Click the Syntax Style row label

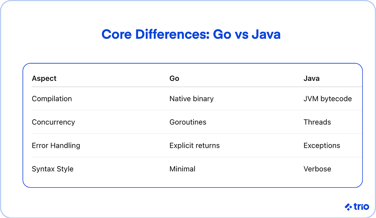click(53, 169)
